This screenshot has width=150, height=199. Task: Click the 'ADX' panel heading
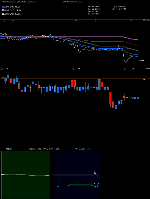(x=57, y=149)
